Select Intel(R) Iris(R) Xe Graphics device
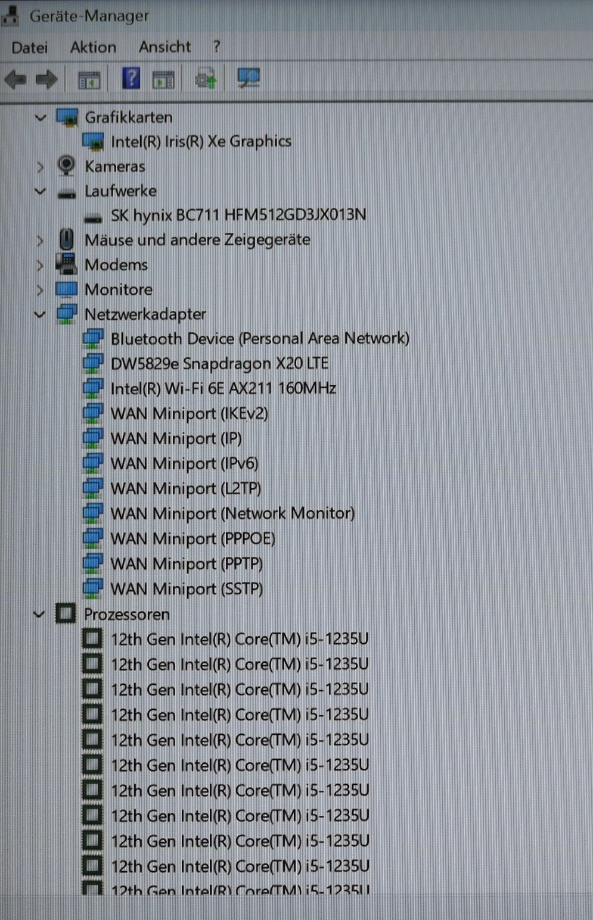 point(201,141)
